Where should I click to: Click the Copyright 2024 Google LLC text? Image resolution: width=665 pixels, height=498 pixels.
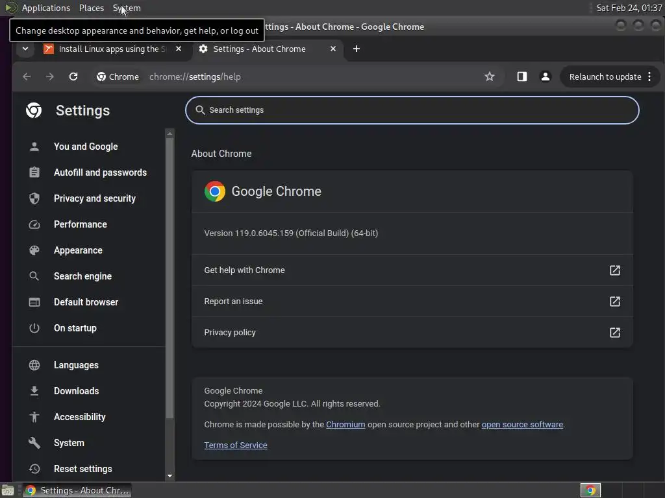[x=292, y=403]
